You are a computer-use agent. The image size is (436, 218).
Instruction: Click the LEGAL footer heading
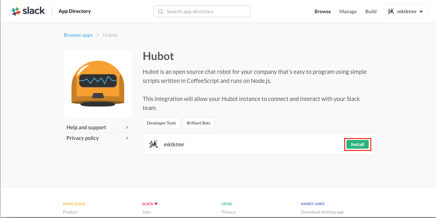(227, 204)
